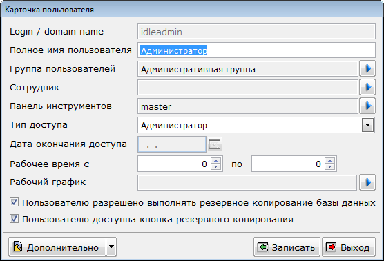Open toolbar panel (master) picker arrow
The image size is (384, 261).
(367, 106)
